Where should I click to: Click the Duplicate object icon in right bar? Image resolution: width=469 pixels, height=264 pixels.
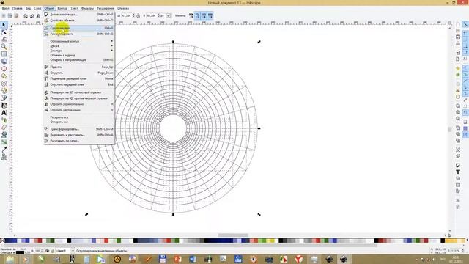coord(458,128)
